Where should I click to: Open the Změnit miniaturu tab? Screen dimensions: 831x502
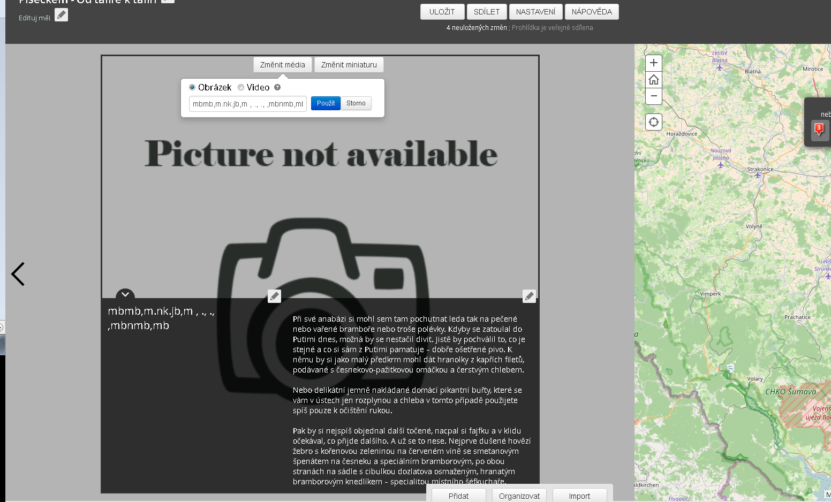point(349,65)
